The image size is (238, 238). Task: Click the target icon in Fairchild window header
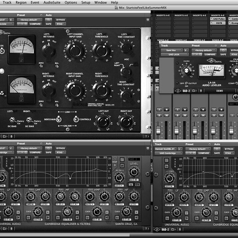coord(148,20)
